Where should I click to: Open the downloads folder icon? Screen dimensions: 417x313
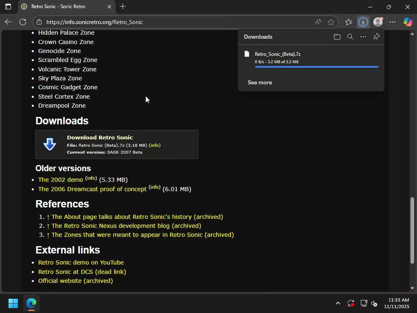337,37
